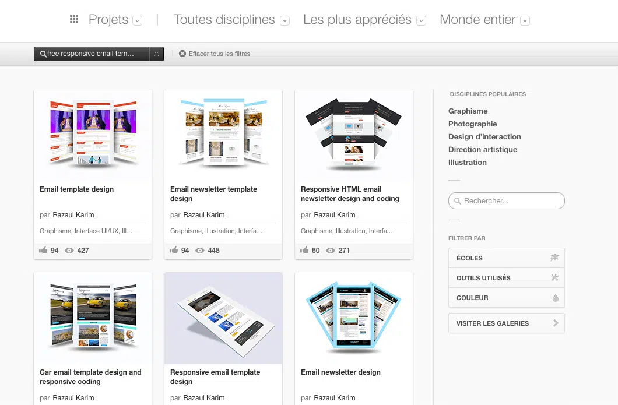Click the eye views icon showing 448

pos(200,251)
